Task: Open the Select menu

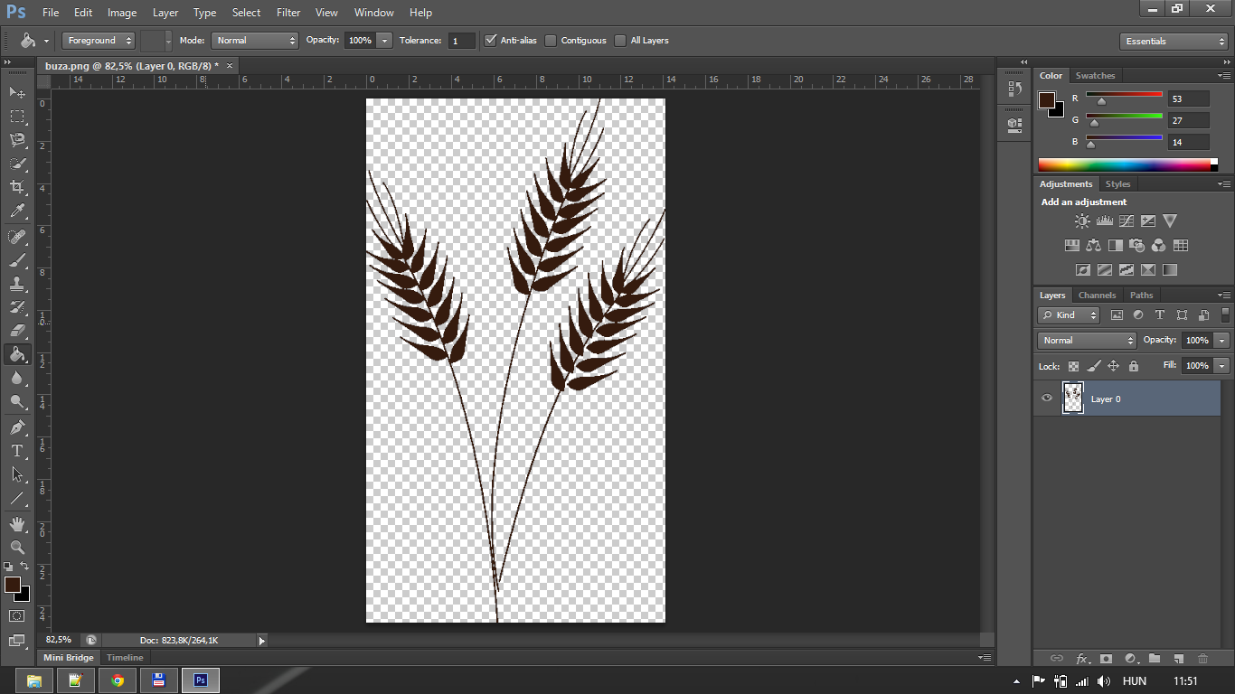Action: coord(246,13)
